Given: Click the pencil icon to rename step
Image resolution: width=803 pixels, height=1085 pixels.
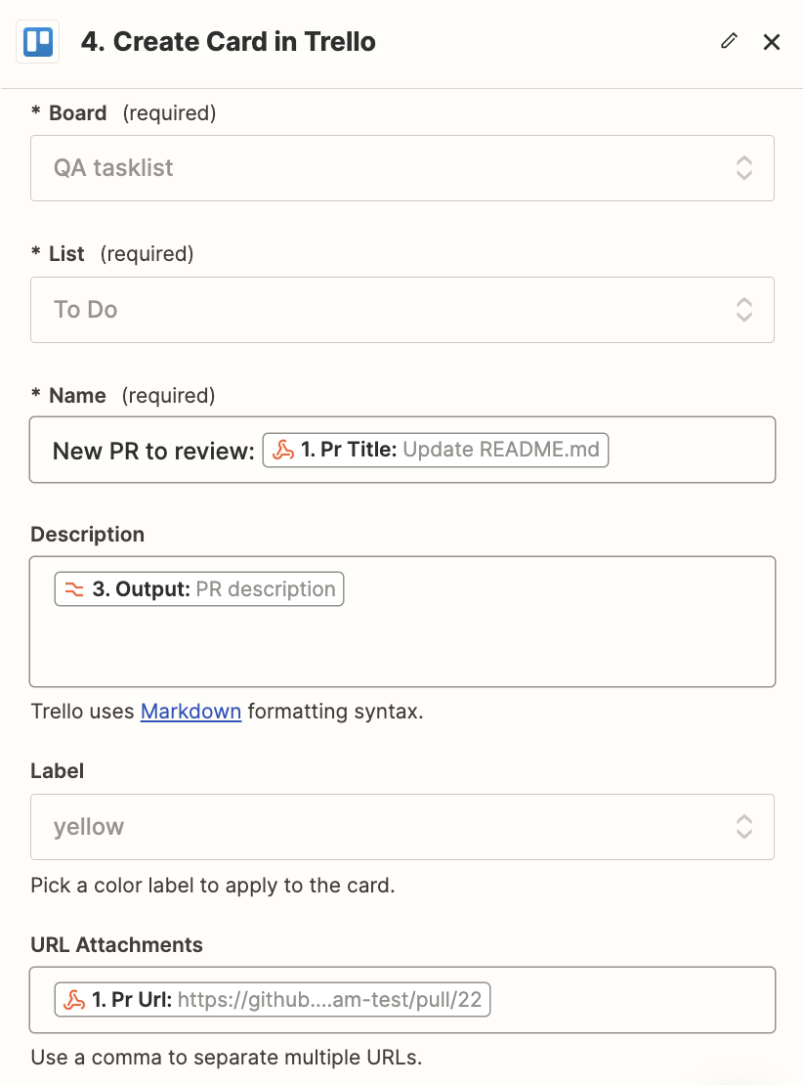Looking at the screenshot, I should pyautogui.click(x=729, y=41).
